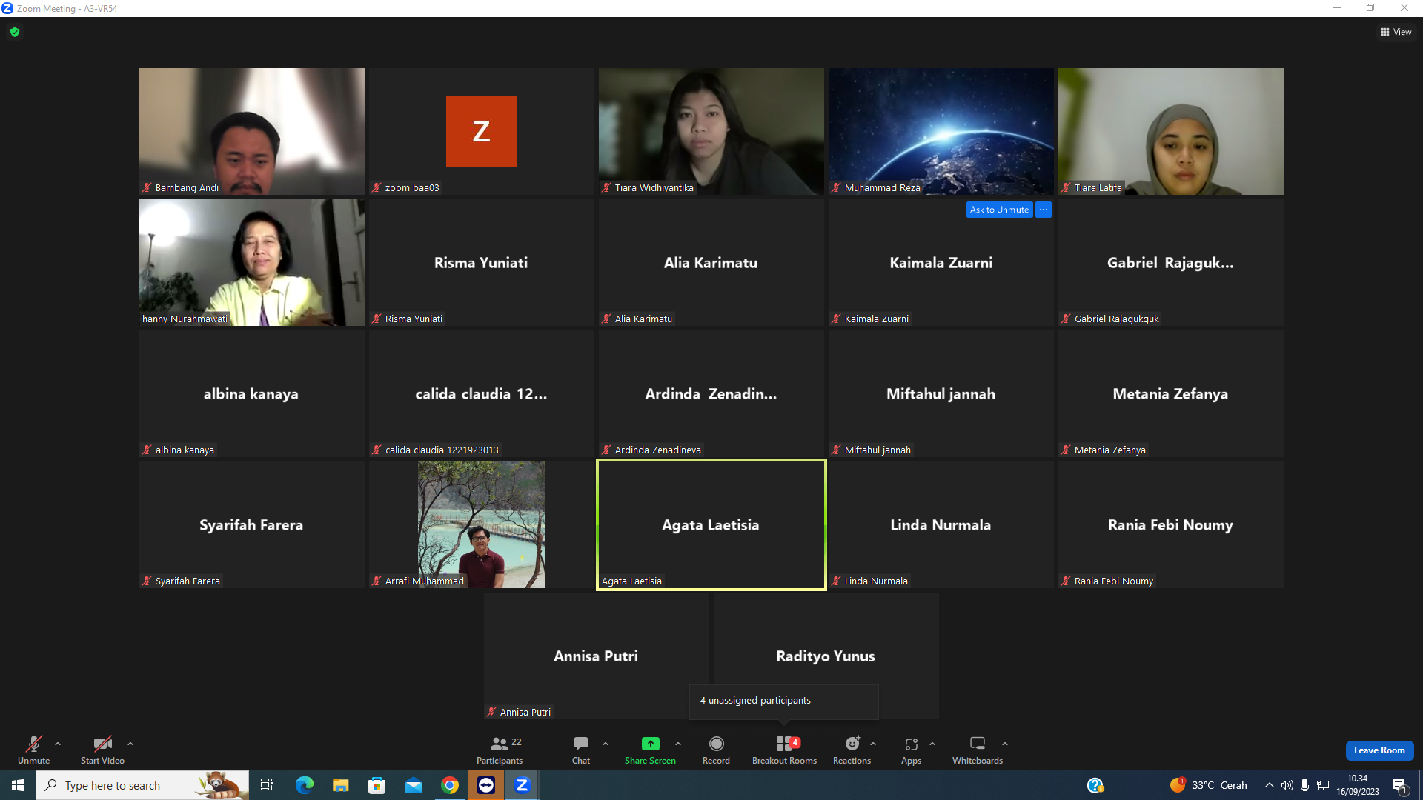The width and height of the screenshot is (1423, 800).
Task: Select Arrafi Muhammad photo tile
Action: 482,524
